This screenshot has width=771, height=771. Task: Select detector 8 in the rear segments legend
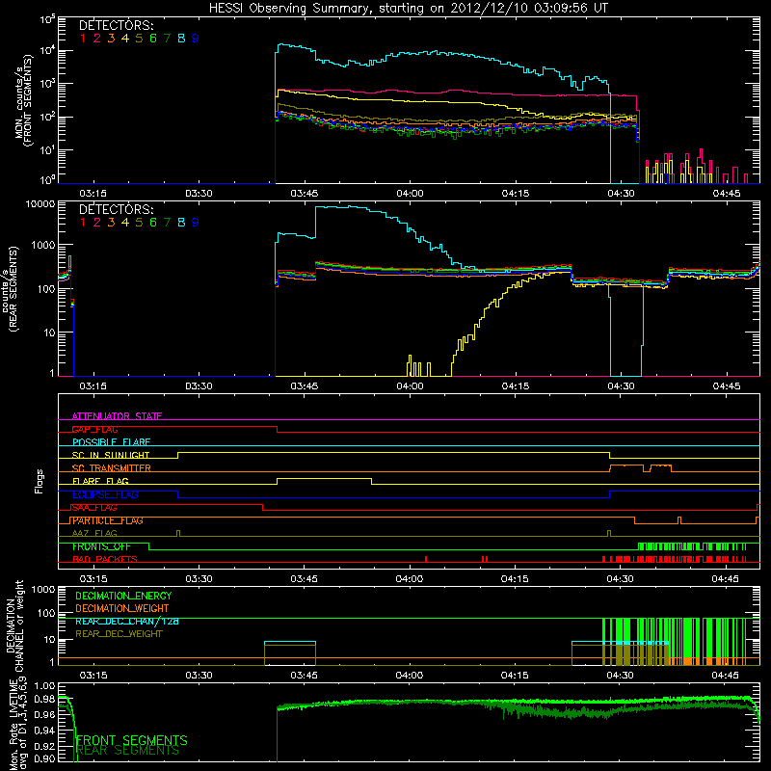tap(181, 223)
